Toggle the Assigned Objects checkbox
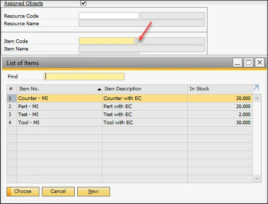The image size is (268, 204). [83, 3]
